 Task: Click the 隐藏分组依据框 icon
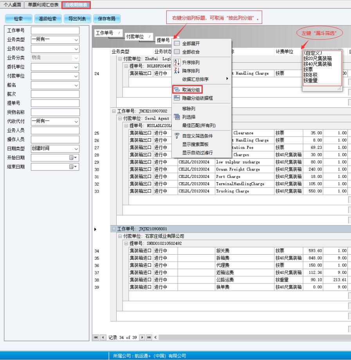click(x=176, y=98)
